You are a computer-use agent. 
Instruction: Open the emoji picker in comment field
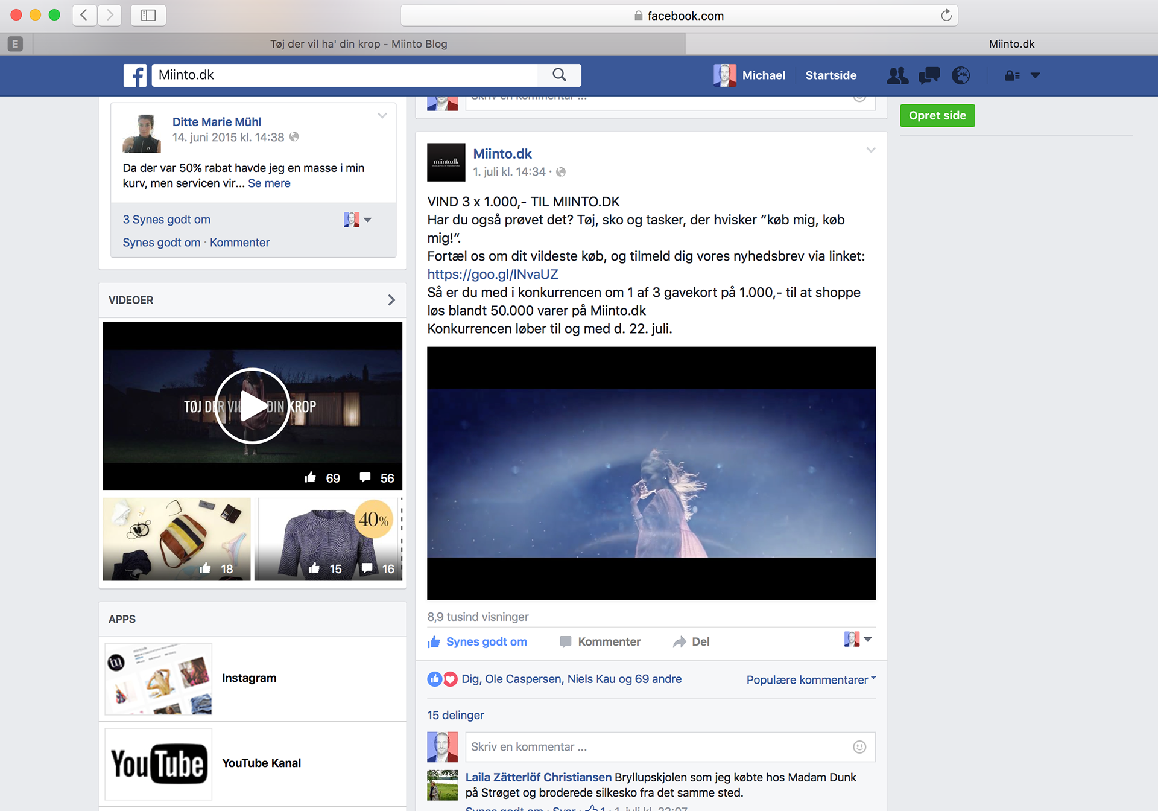pos(859,747)
